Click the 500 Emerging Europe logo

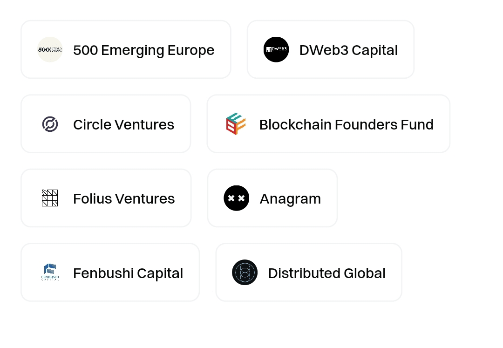(x=50, y=49)
